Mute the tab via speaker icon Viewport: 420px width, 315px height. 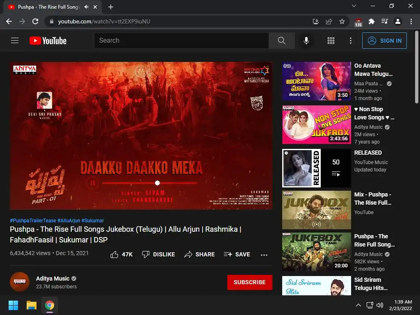86,7
